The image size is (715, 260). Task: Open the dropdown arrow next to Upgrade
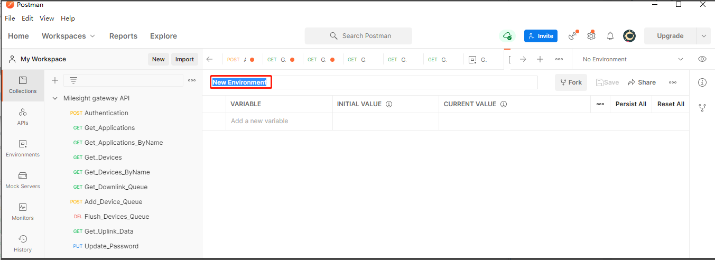tap(703, 36)
